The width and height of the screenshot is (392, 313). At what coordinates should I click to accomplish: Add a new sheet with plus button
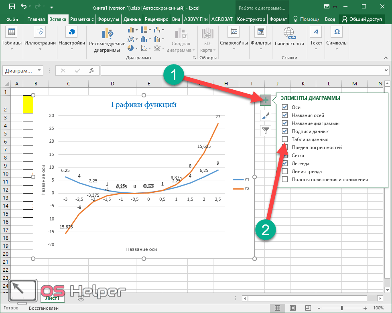click(81, 298)
